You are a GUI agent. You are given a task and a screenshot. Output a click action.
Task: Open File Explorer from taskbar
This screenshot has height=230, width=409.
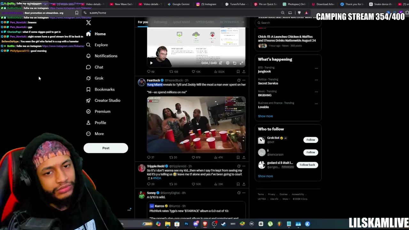pyautogui.click(x=168, y=224)
